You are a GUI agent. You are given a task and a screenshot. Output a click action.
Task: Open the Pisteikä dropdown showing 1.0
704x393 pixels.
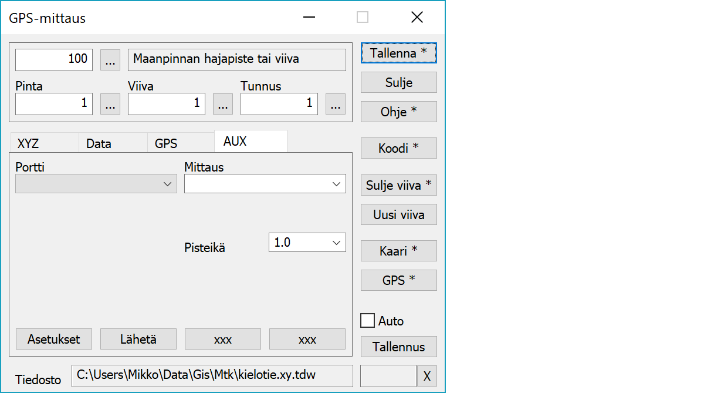click(307, 243)
